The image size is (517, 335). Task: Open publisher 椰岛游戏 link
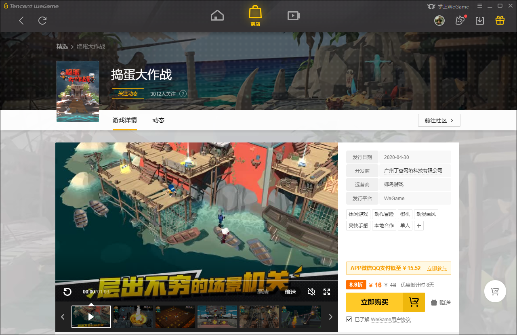[x=394, y=184]
